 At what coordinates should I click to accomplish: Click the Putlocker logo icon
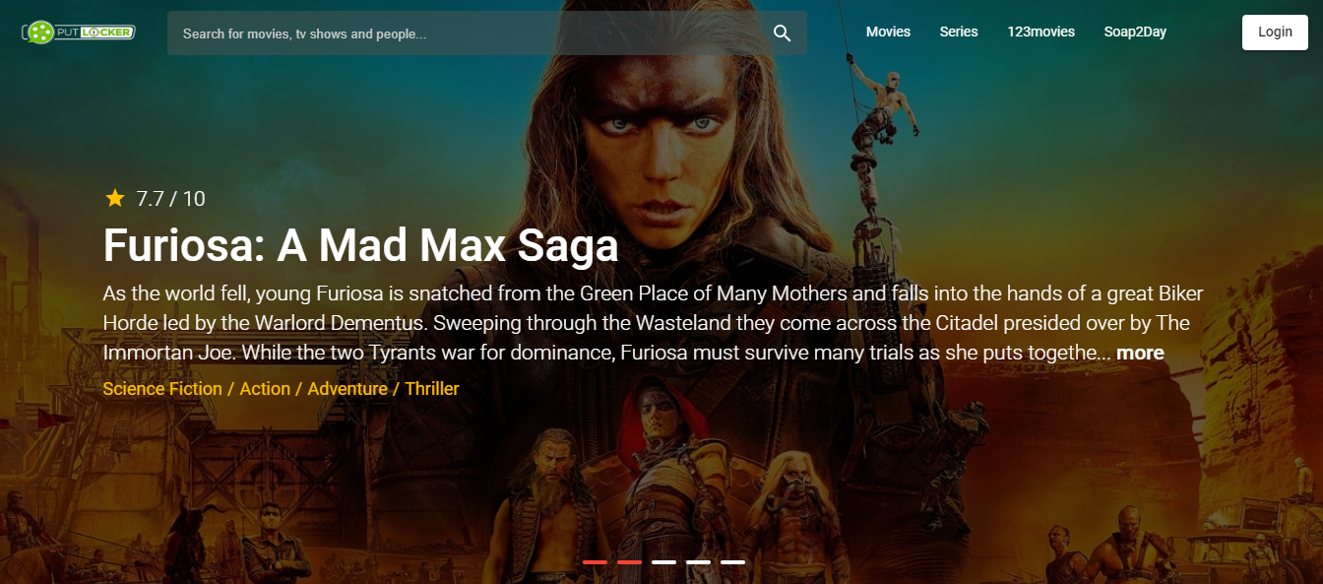pos(78,32)
